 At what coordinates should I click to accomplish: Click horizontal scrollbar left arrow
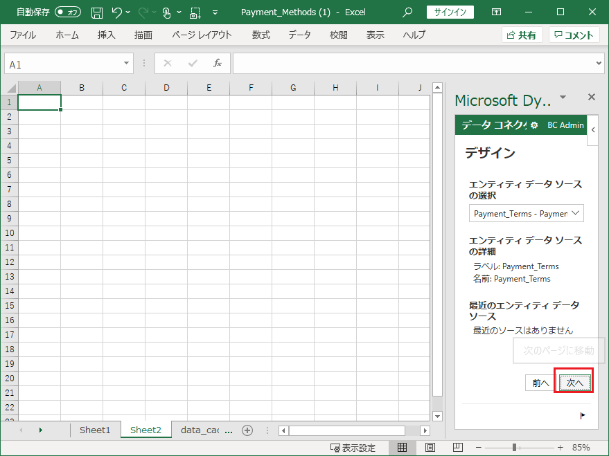click(284, 430)
